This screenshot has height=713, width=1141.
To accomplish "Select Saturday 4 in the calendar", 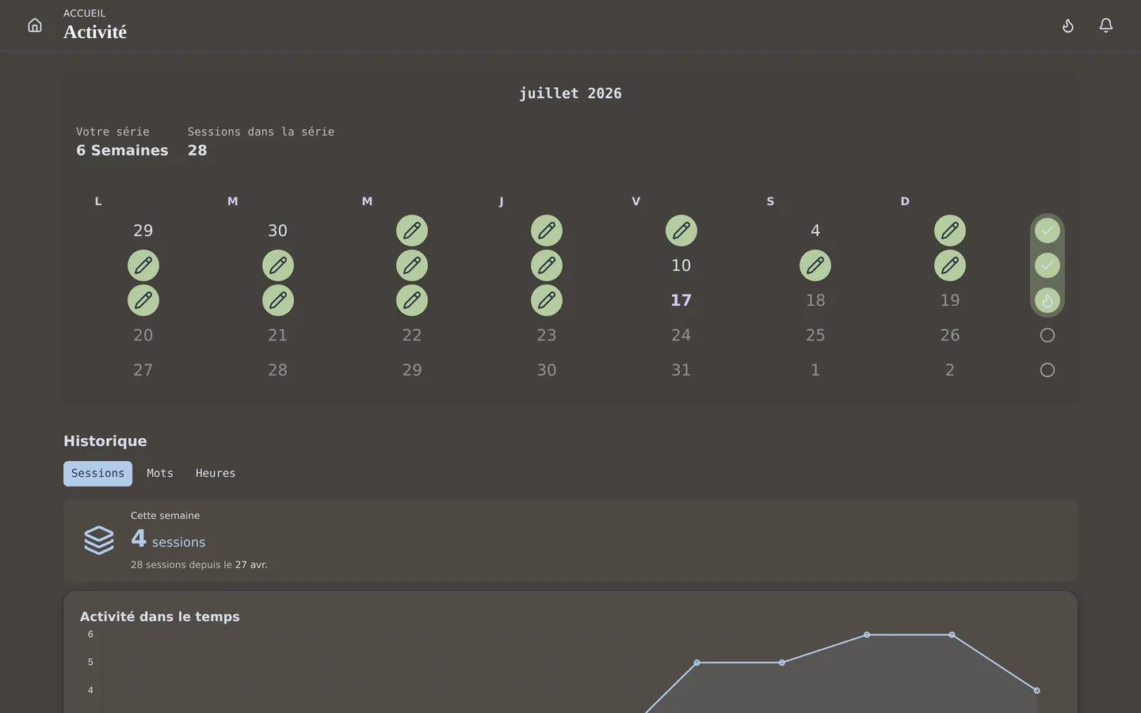I will [815, 231].
